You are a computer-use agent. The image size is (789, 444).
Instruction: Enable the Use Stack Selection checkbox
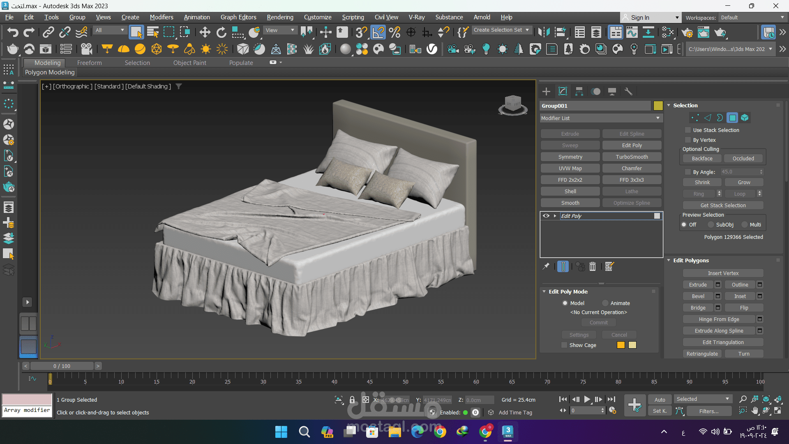point(688,130)
